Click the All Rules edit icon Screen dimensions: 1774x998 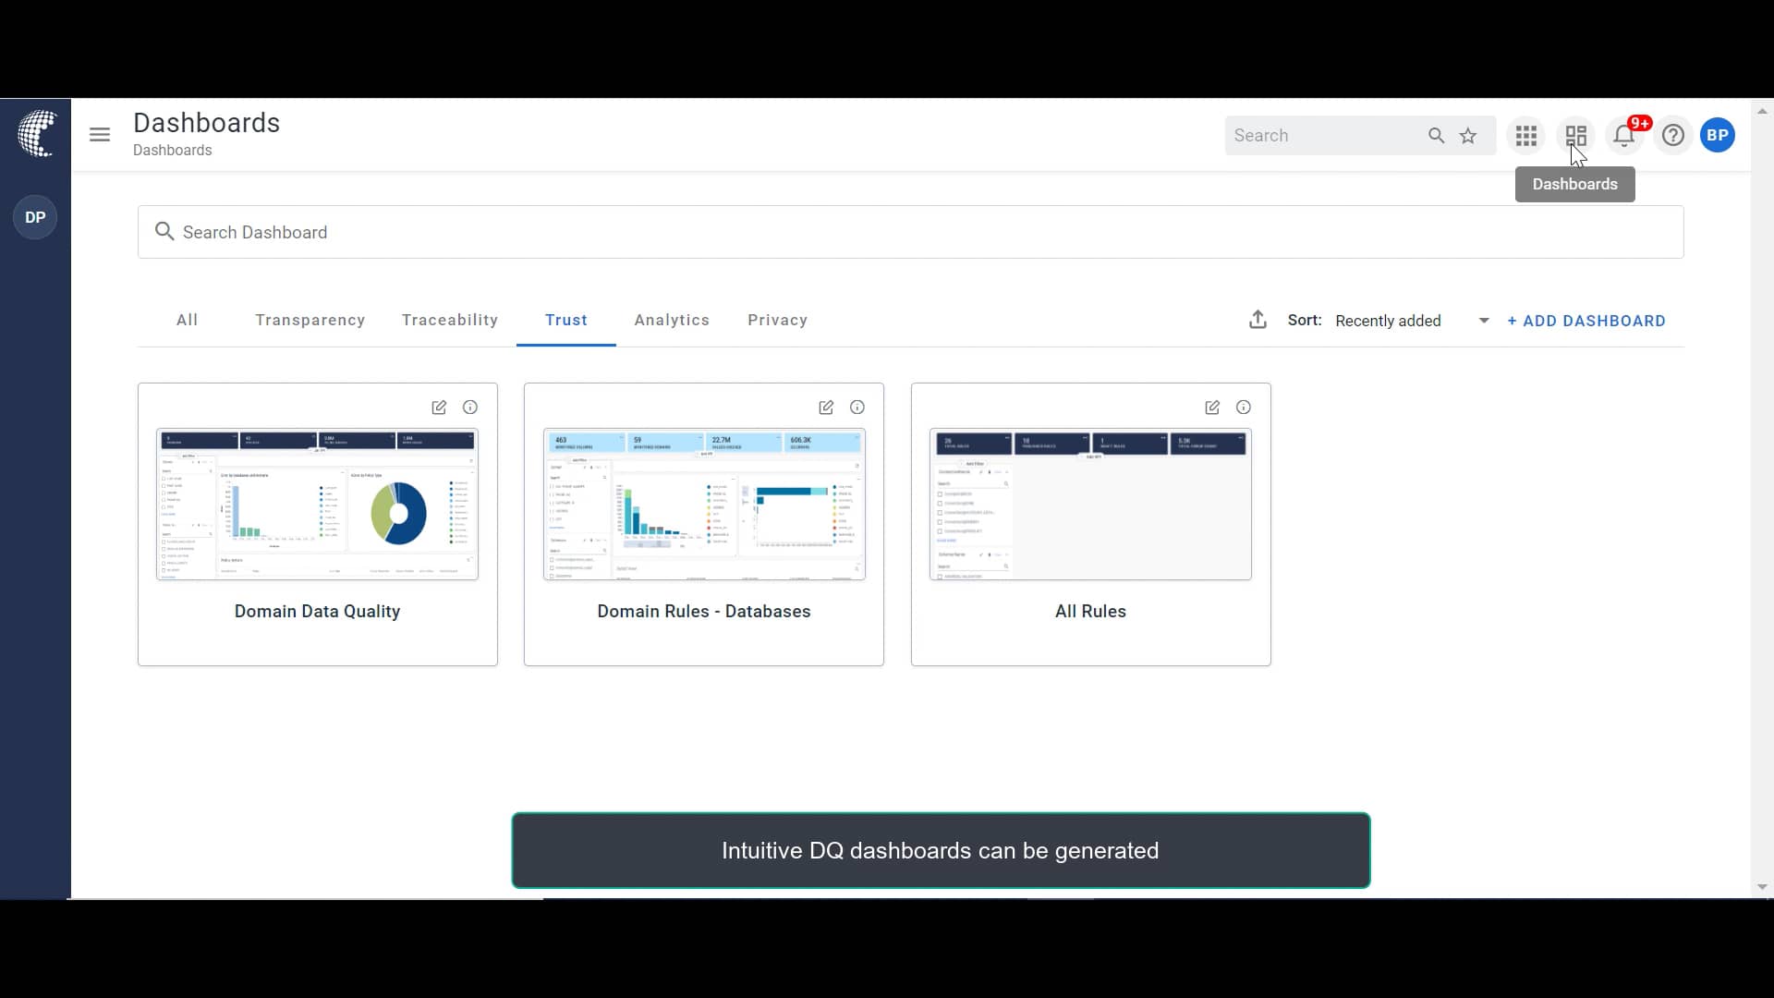(1212, 406)
